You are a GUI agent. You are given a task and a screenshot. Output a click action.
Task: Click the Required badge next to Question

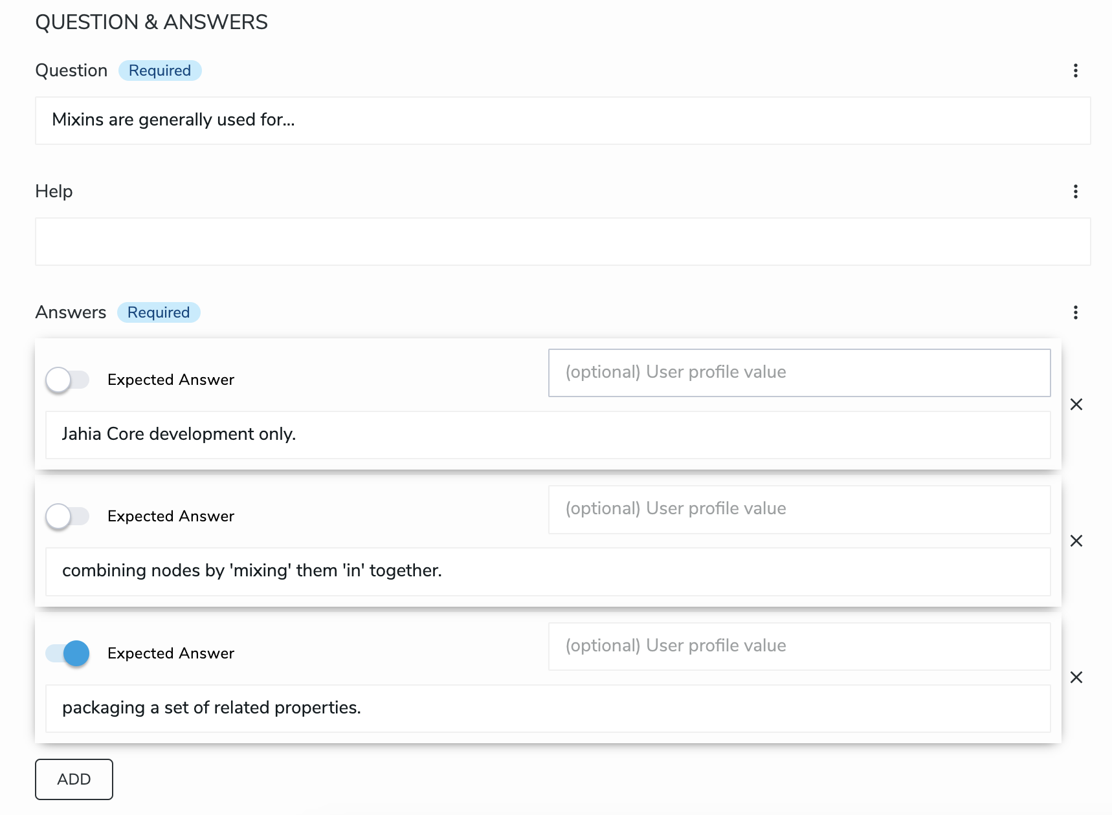pyautogui.click(x=160, y=71)
